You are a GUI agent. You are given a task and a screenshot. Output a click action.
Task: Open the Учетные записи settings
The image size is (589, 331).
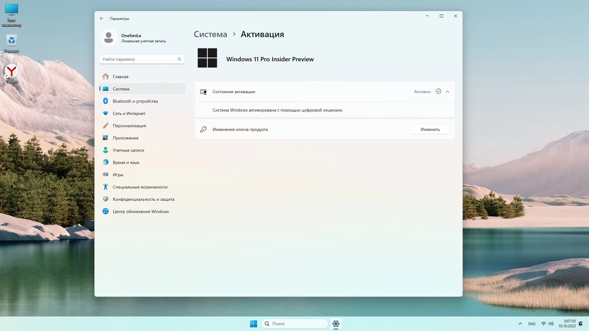click(x=128, y=150)
